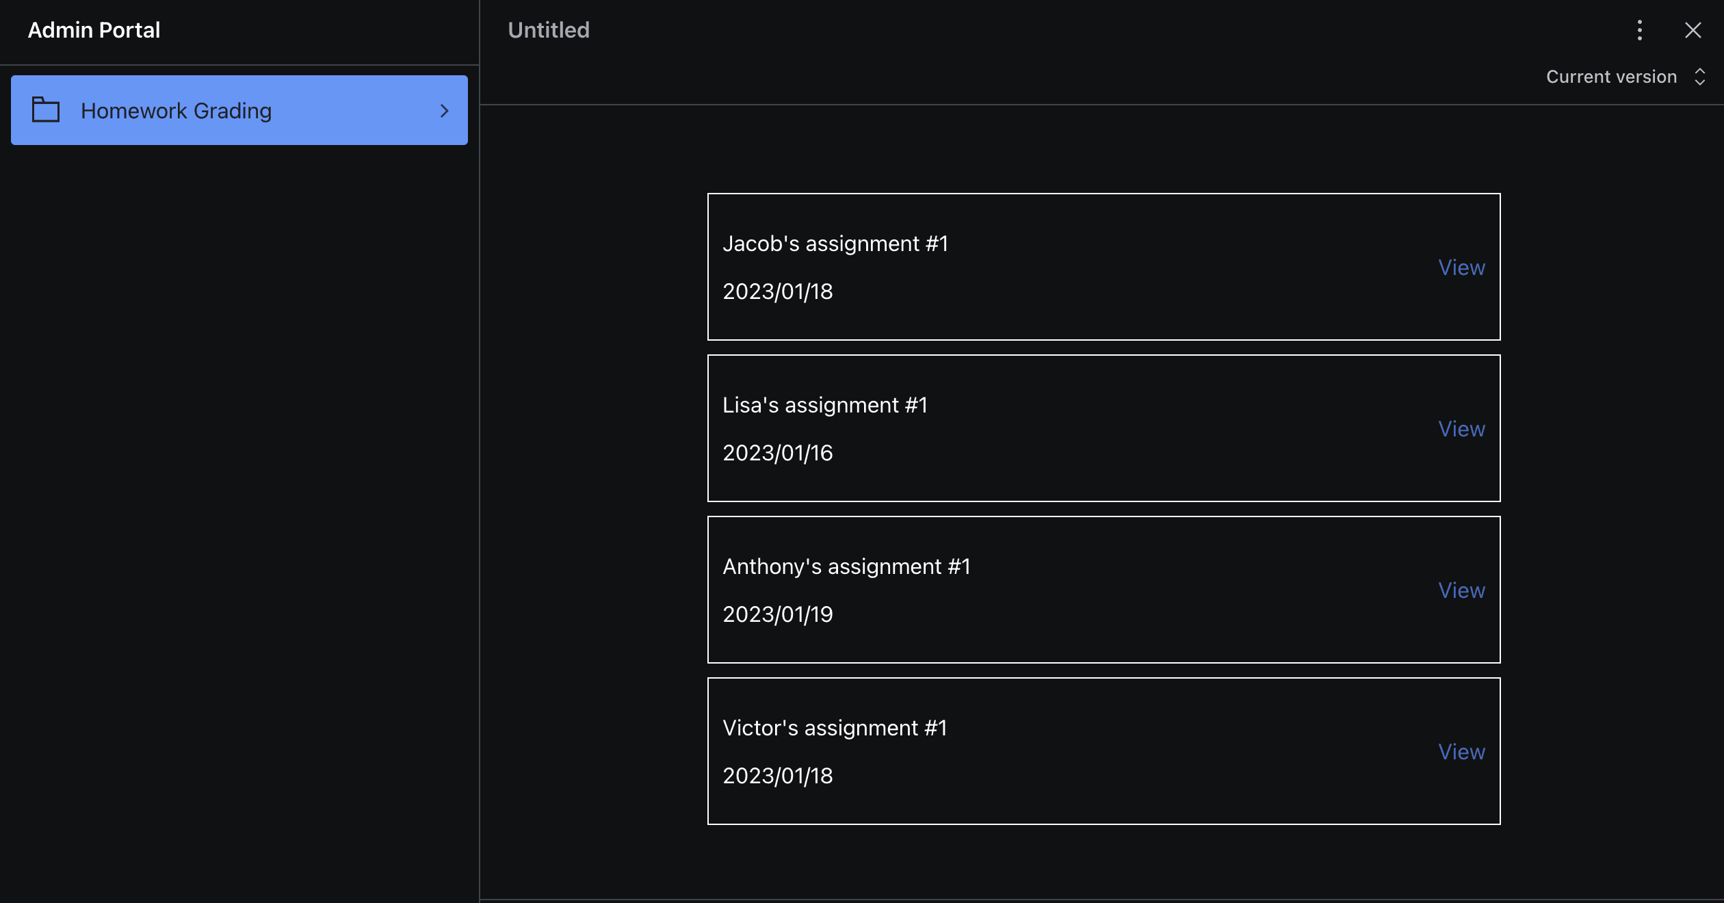1724x903 pixels.
Task: Click the version selector arrows icon
Action: point(1701,77)
